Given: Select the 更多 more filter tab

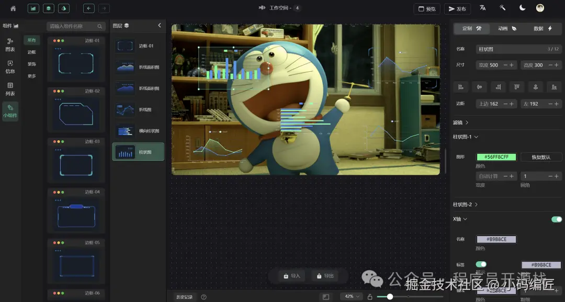Looking at the screenshot, I should point(32,76).
